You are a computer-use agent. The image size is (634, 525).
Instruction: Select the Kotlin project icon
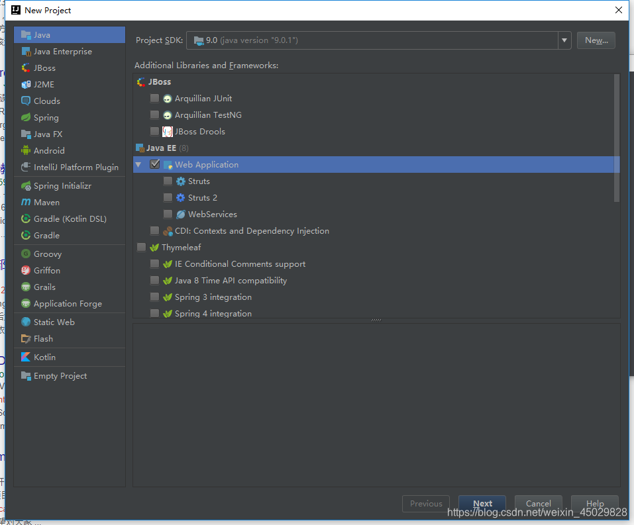pos(26,358)
